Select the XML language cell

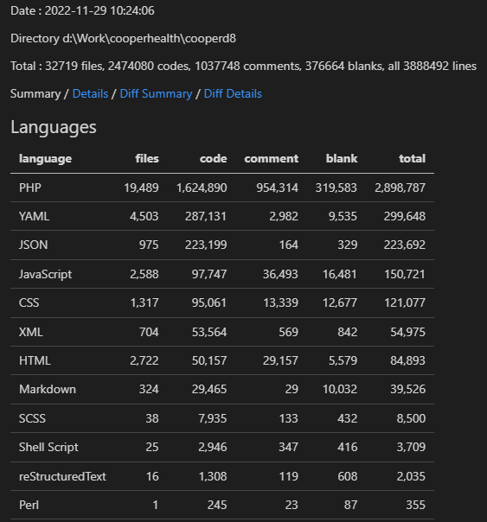[x=31, y=332]
